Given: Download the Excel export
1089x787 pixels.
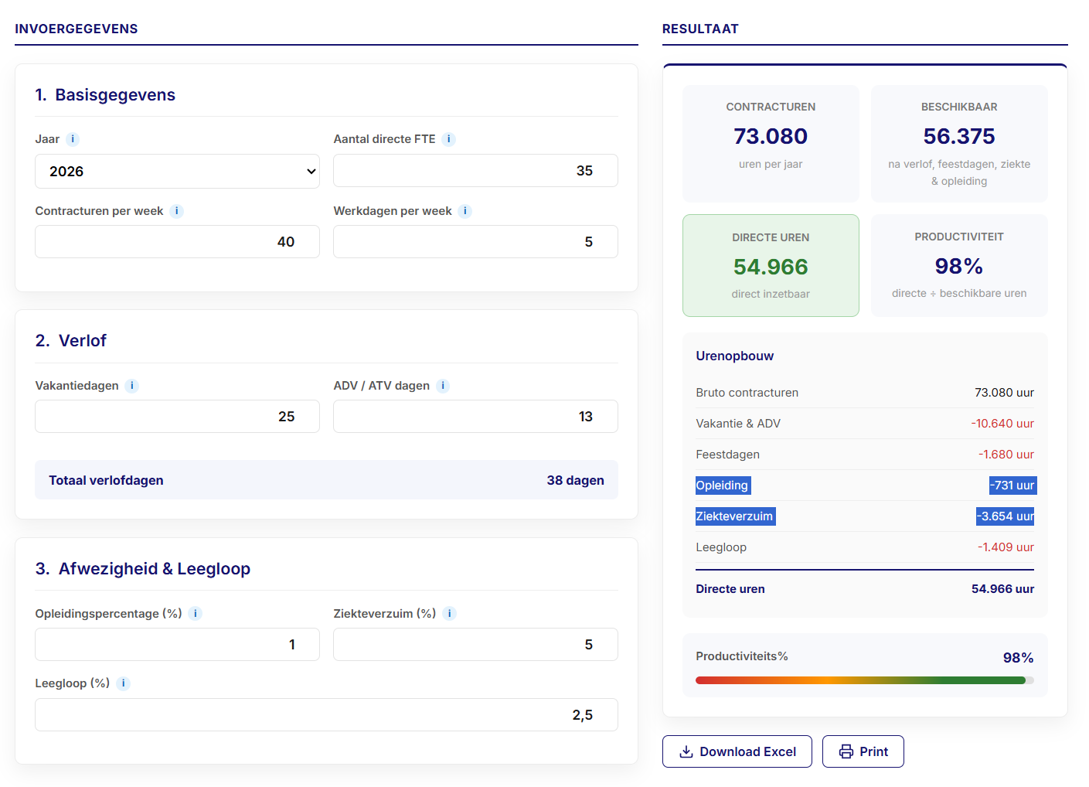Looking at the screenshot, I should pos(737,751).
